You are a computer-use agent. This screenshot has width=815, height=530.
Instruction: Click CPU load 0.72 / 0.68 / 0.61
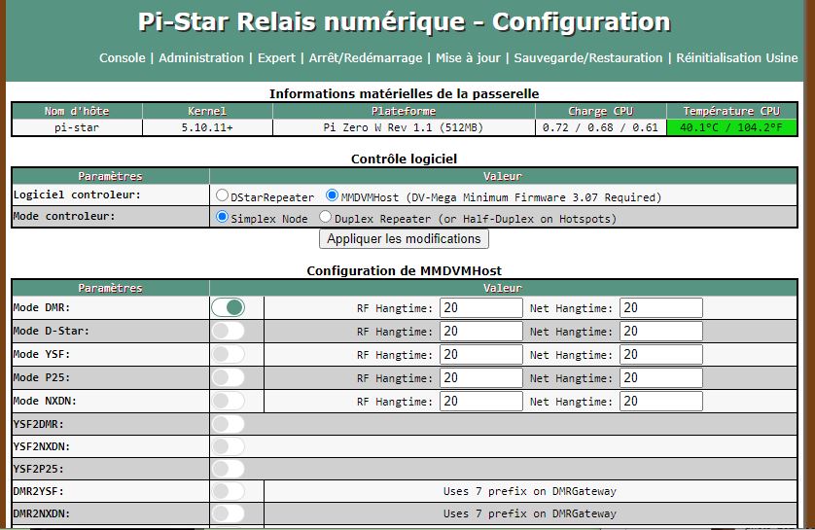[600, 127]
